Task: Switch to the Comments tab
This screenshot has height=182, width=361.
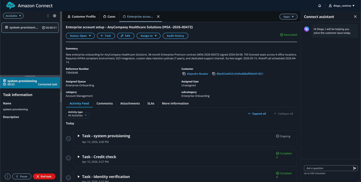Action: [105, 103]
